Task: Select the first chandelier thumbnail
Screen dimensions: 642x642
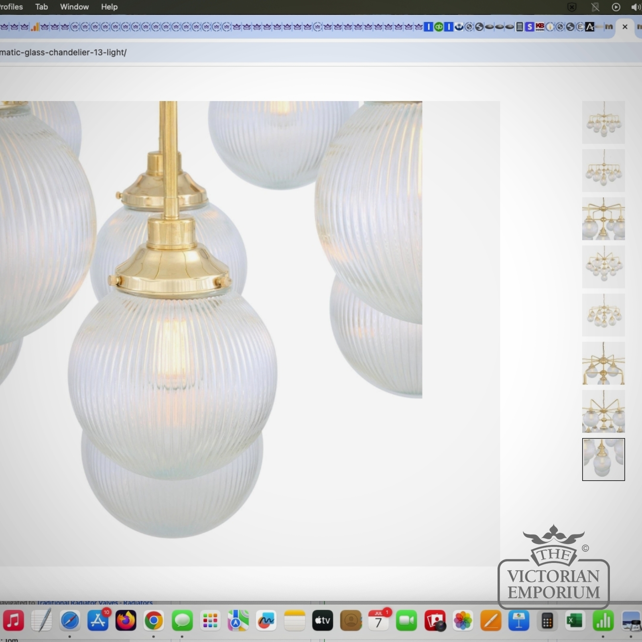Action: (603, 122)
